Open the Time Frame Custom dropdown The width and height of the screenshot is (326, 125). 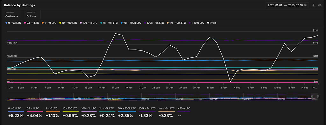[x=12, y=16]
